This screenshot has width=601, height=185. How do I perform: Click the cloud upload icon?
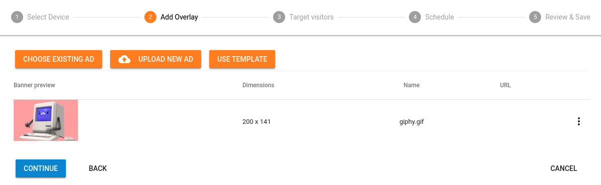tap(124, 59)
